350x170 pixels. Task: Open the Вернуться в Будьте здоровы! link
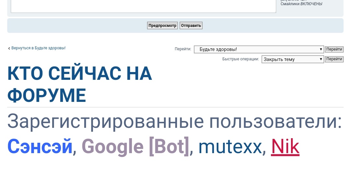point(38,48)
